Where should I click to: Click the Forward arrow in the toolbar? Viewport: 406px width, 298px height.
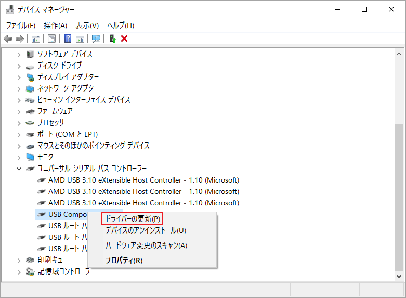click(x=20, y=38)
